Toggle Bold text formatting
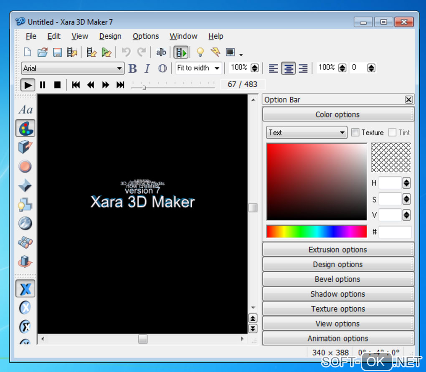Image resolution: width=426 pixels, height=372 pixels. click(132, 68)
